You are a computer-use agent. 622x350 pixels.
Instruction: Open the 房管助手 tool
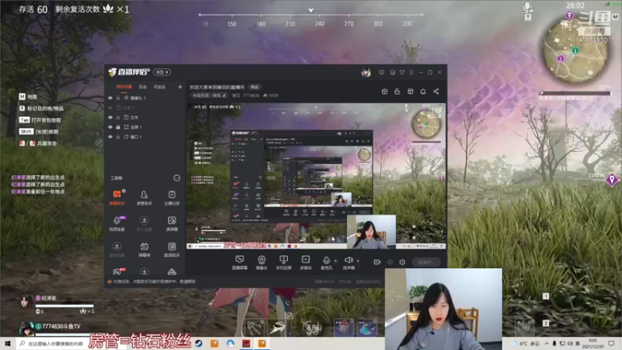(144, 198)
